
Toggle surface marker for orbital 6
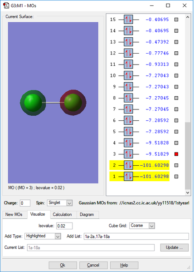point(176,120)
